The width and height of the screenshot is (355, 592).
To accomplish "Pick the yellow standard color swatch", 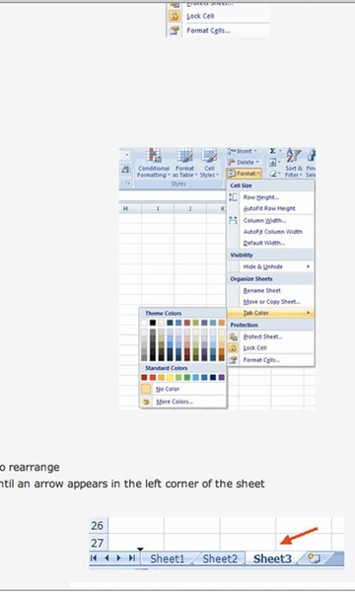I will (x=170, y=378).
